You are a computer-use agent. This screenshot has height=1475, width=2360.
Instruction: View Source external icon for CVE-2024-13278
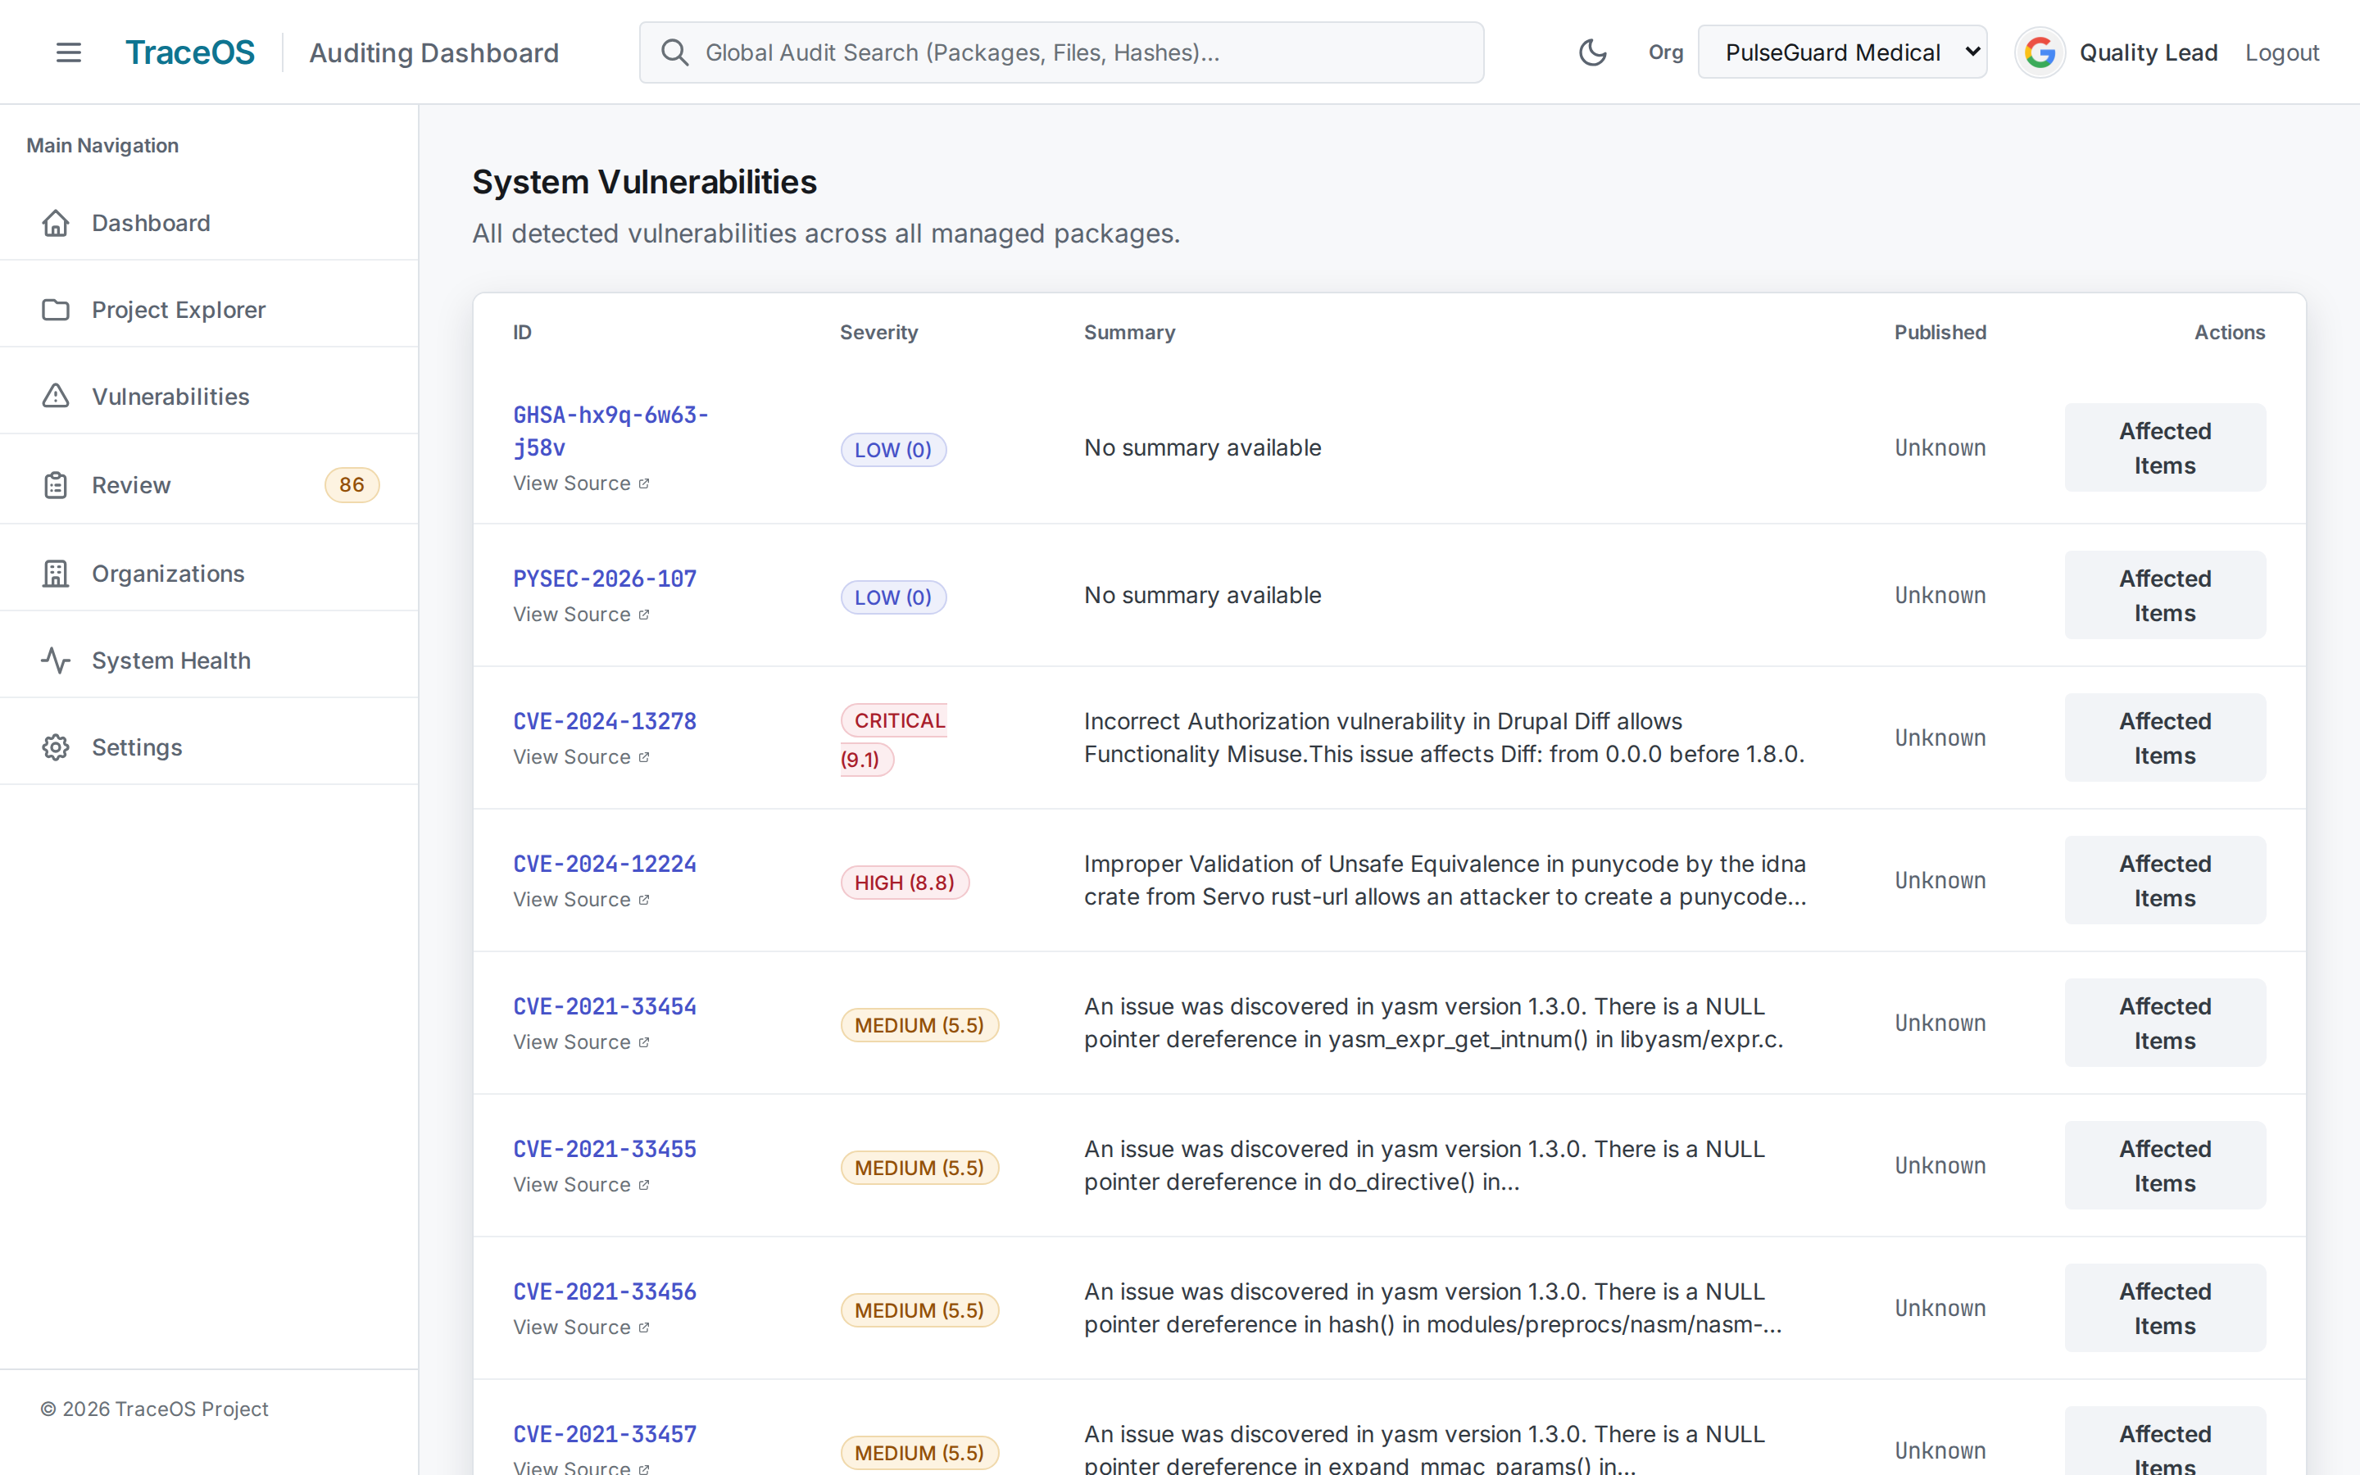point(643,757)
